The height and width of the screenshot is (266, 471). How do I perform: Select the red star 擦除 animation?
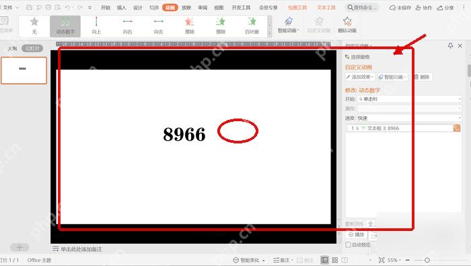click(190, 26)
